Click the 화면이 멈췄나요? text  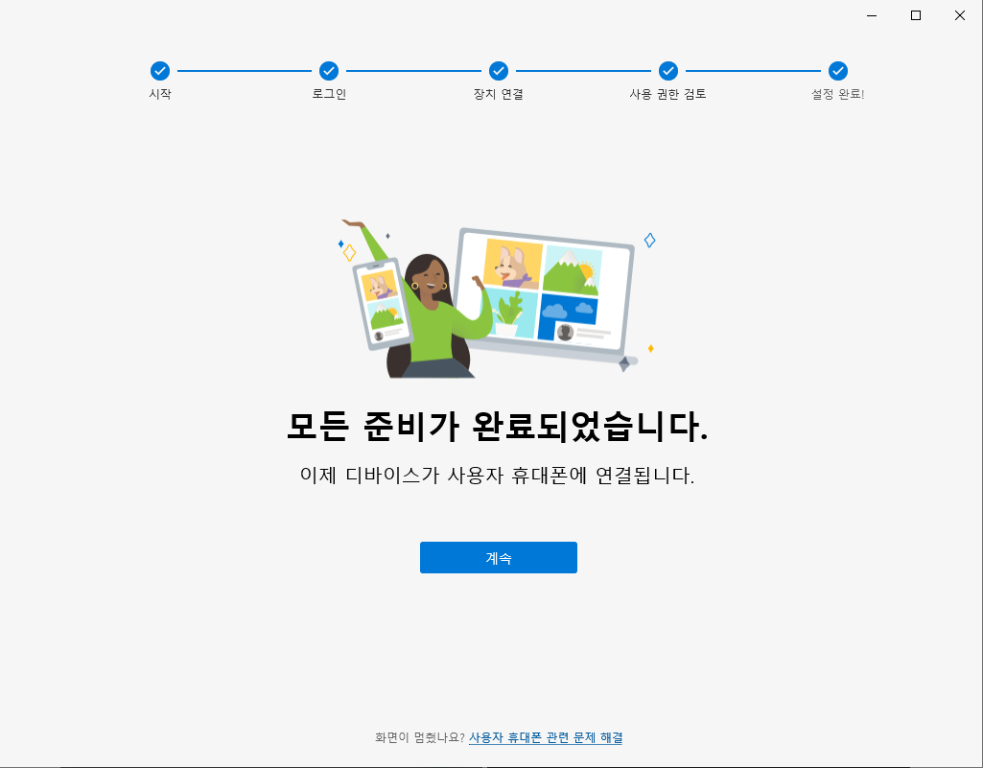click(x=420, y=738)
